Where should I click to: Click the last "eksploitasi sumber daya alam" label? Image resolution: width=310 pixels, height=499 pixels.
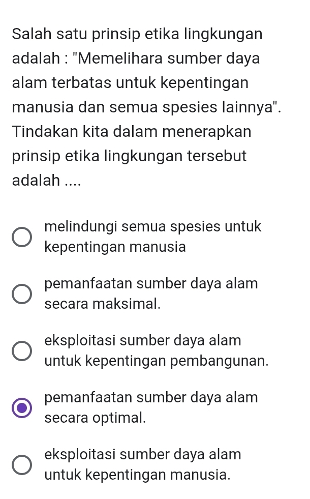pos(143,454)
